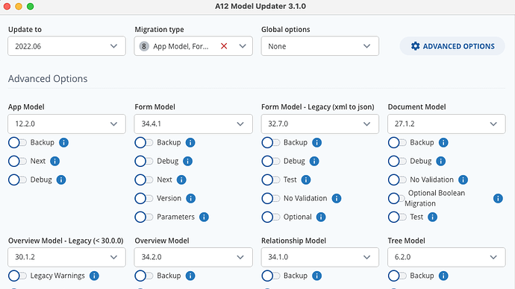The image size is (515, 289).
Task: Open the Global options dropdown
Action: tap(320, 46)
